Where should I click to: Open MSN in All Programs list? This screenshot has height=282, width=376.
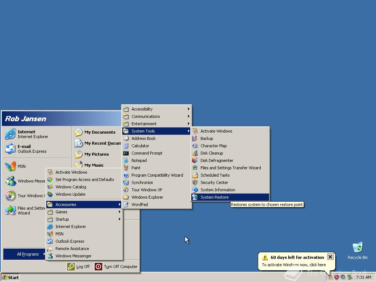(x=84, y=234)
